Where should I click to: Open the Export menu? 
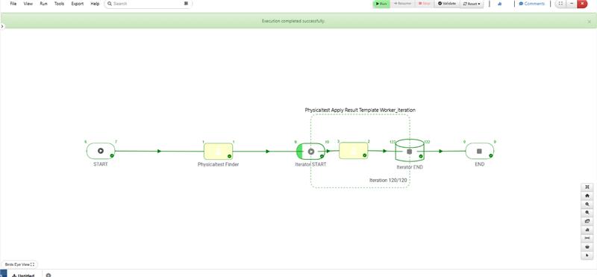click(78, 4)
